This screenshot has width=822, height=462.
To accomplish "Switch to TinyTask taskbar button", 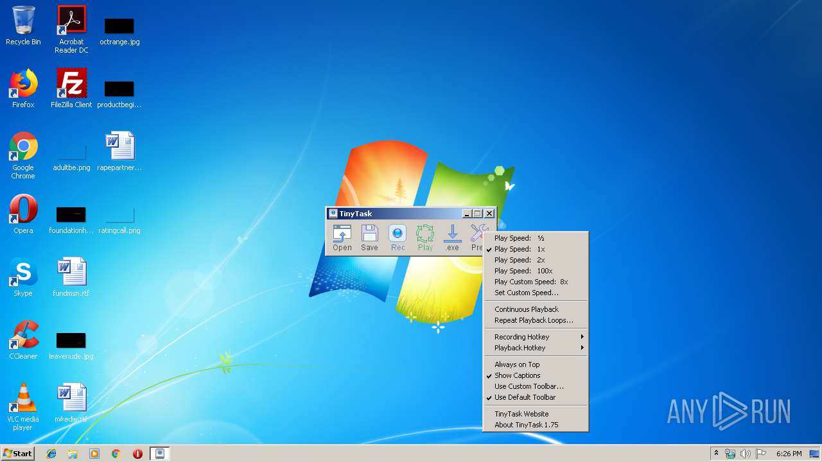I will 160,454.
